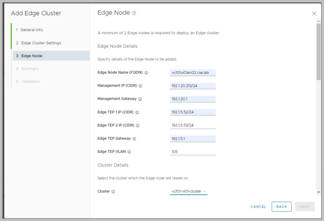Go to General Info wizard step
The height and width of the screenshot is (221, 324).
[32, 30]
